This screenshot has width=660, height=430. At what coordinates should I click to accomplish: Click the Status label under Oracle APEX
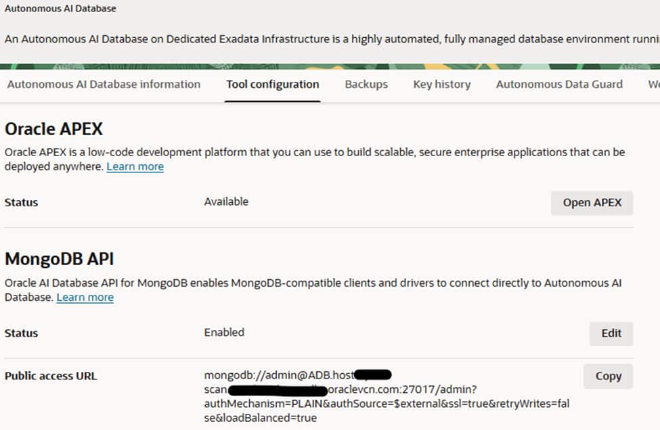(x=21, y=202)
